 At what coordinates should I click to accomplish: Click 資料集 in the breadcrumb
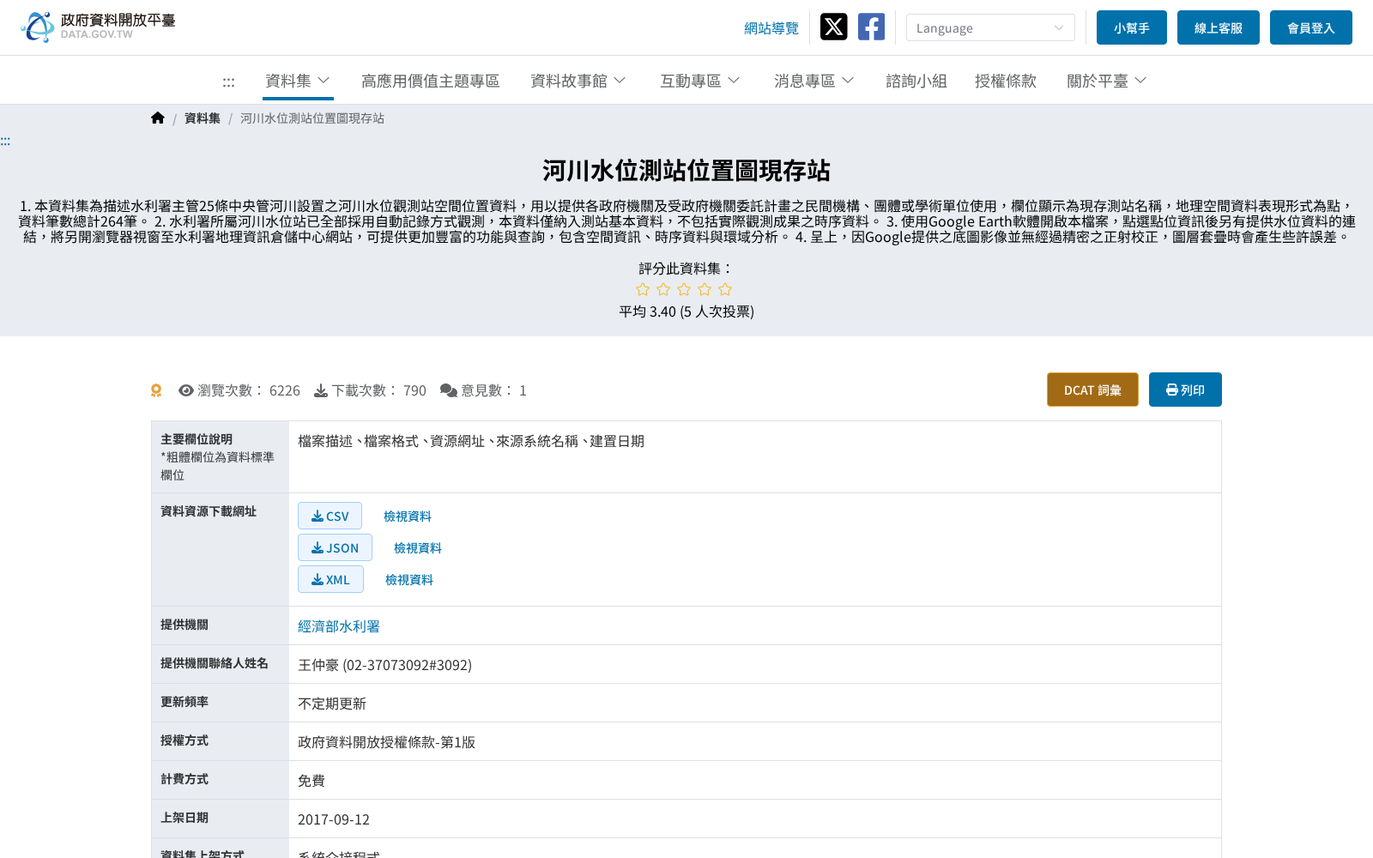pyautogui.click(x=203, y=118)
